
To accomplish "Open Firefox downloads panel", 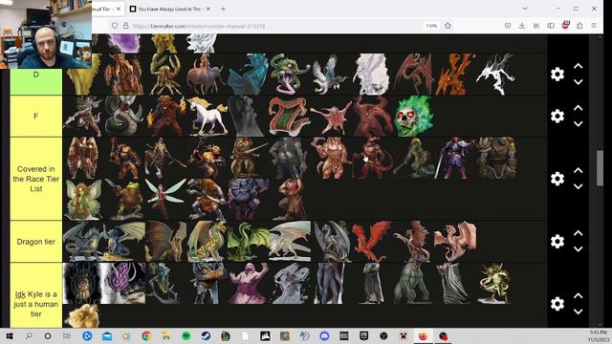I will [522, 26].
